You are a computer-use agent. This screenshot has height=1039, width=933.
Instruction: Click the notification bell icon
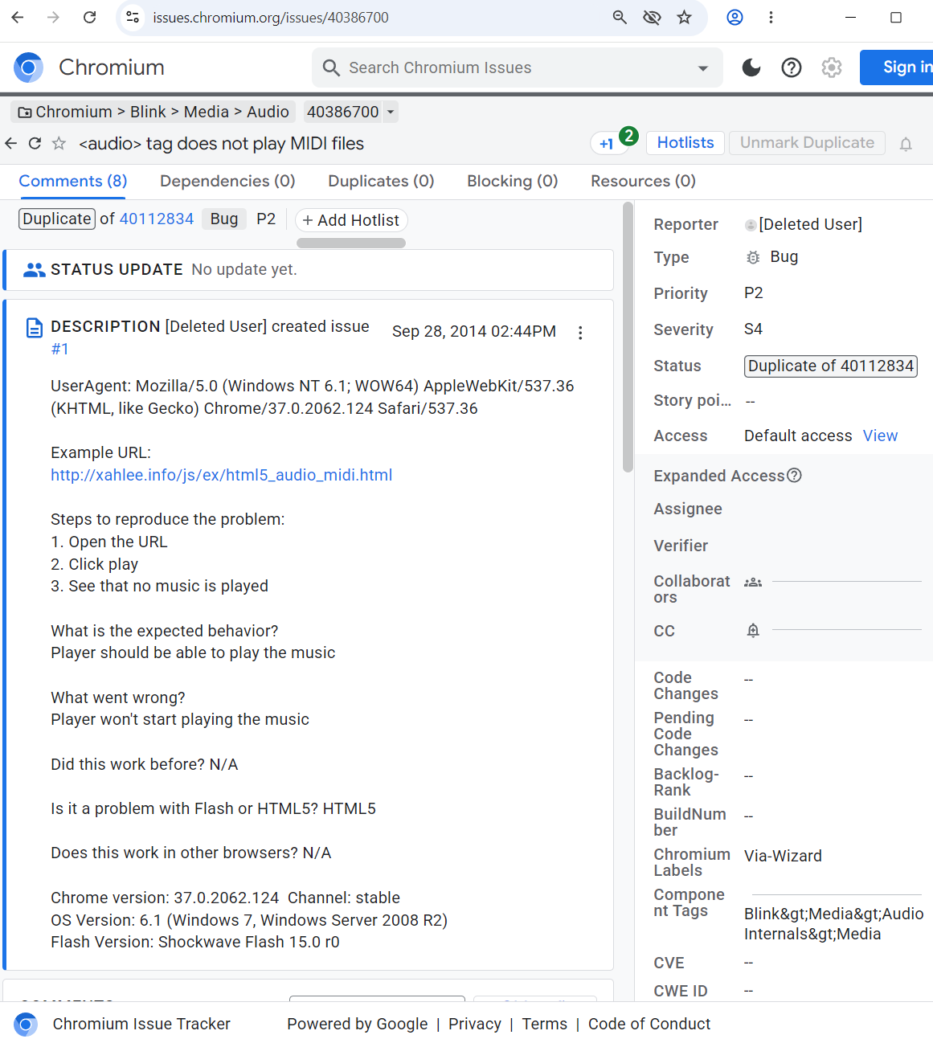906,145
